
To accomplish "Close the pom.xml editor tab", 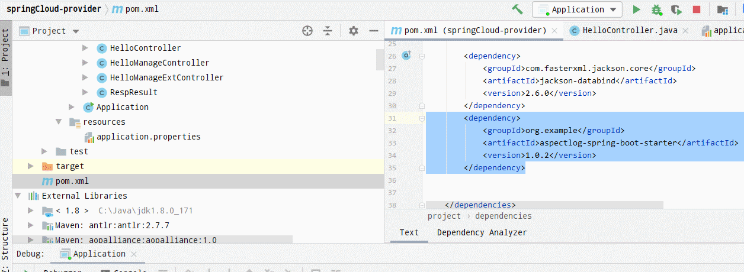I will point(554,31).
